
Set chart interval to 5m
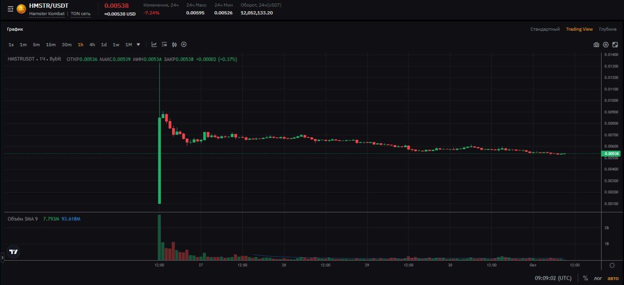(36, 45)
